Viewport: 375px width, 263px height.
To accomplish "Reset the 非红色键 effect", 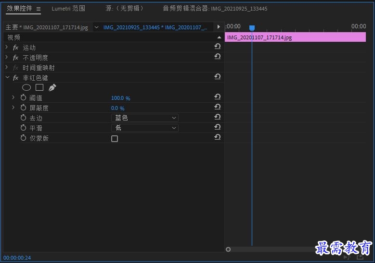I will pos(218,76).
